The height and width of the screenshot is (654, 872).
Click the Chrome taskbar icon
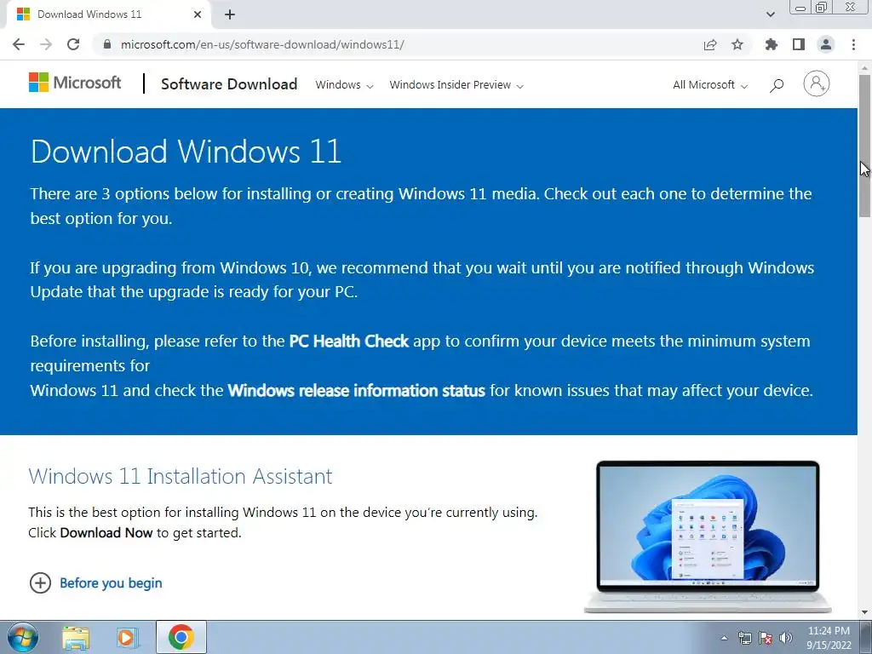[181, 637]
